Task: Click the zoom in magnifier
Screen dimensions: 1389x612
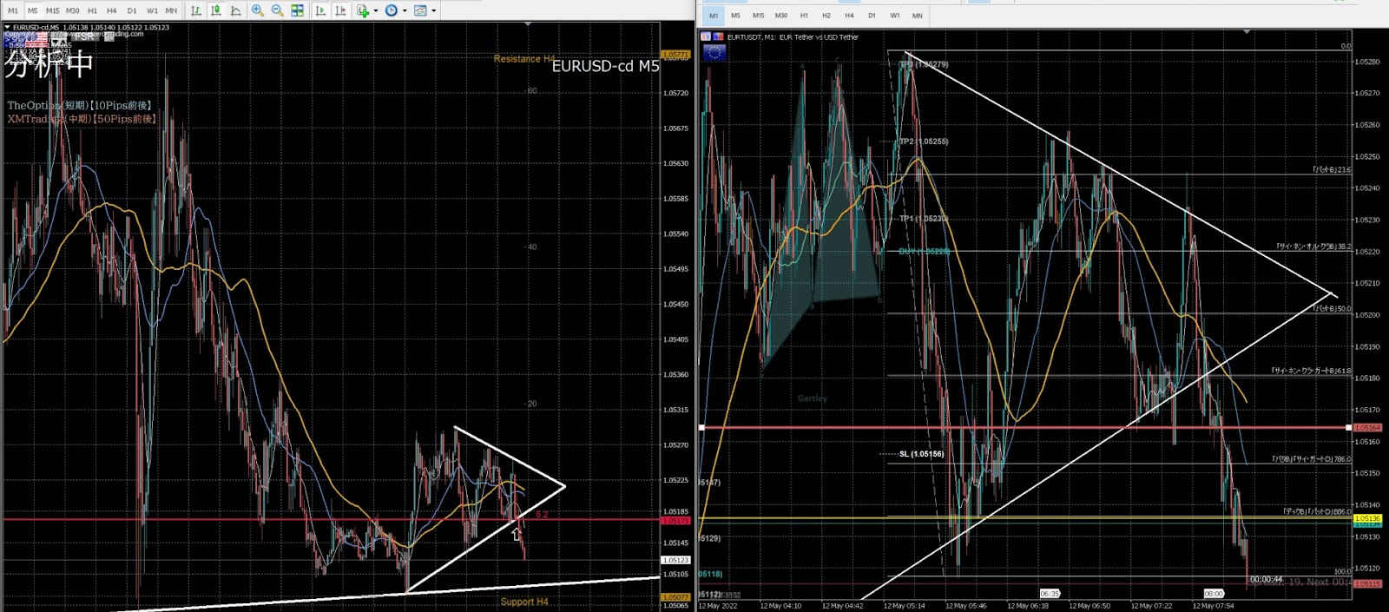Action: [x=258, y=10]
